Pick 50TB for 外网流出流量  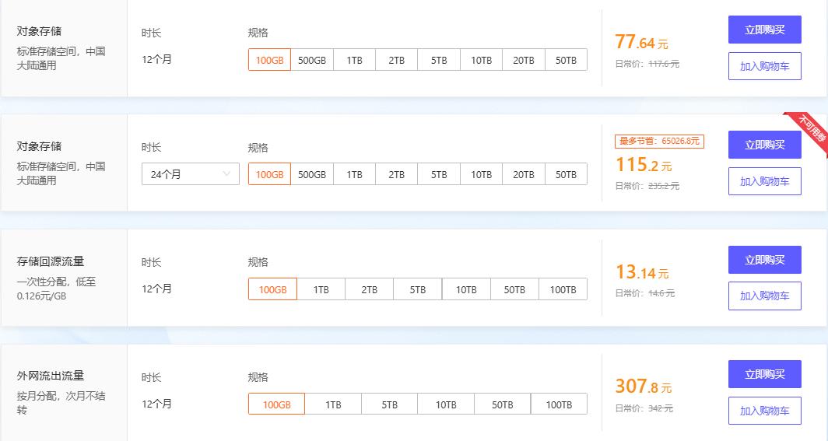click(x=503, y=404)
